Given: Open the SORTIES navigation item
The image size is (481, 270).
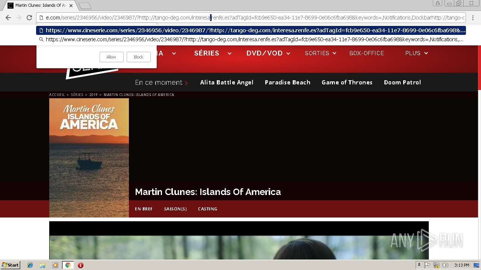Looking at the screenshot, I should click(317, 53).
